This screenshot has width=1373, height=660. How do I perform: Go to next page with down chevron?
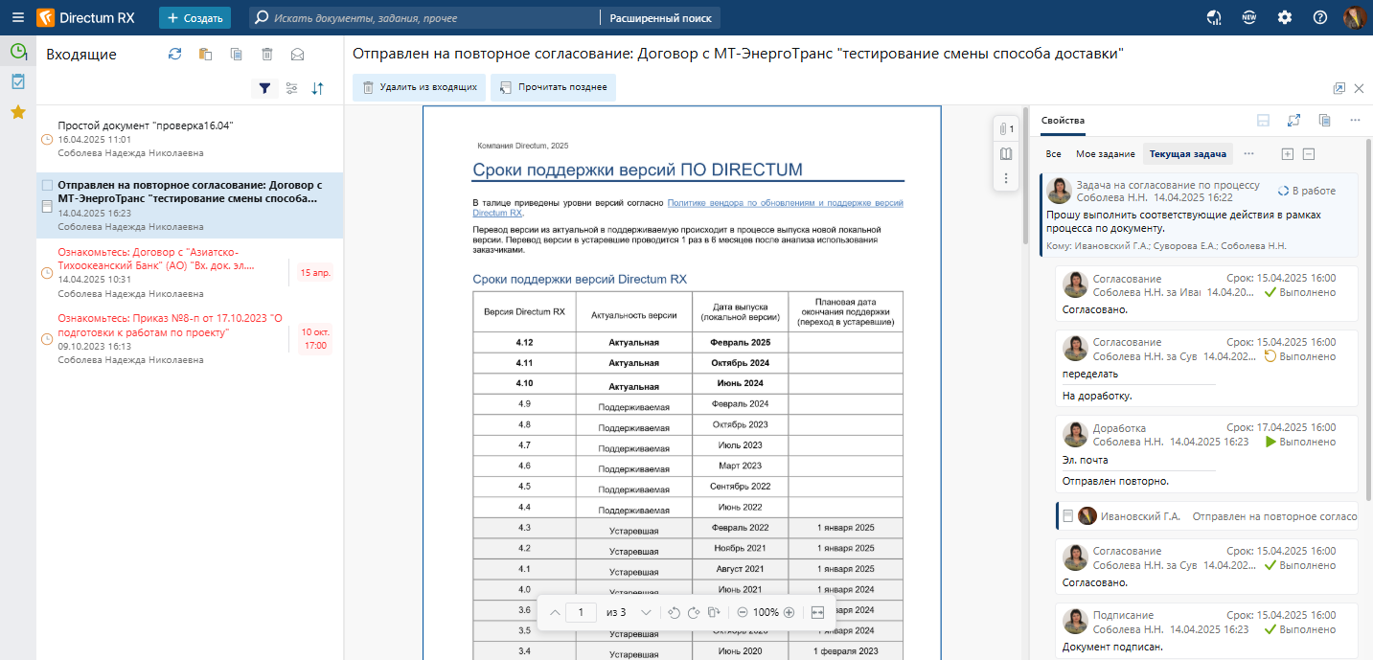pos(646,612)
